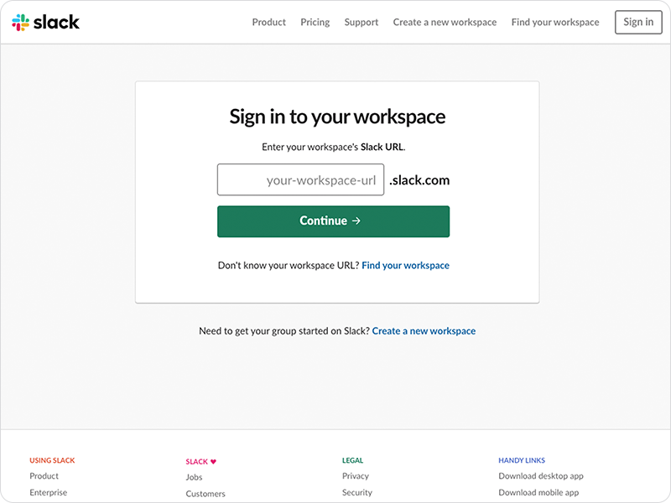This screenshot has width=671, height=503.
Task: Open the Customers link in the footer
Action: [205, 493]
